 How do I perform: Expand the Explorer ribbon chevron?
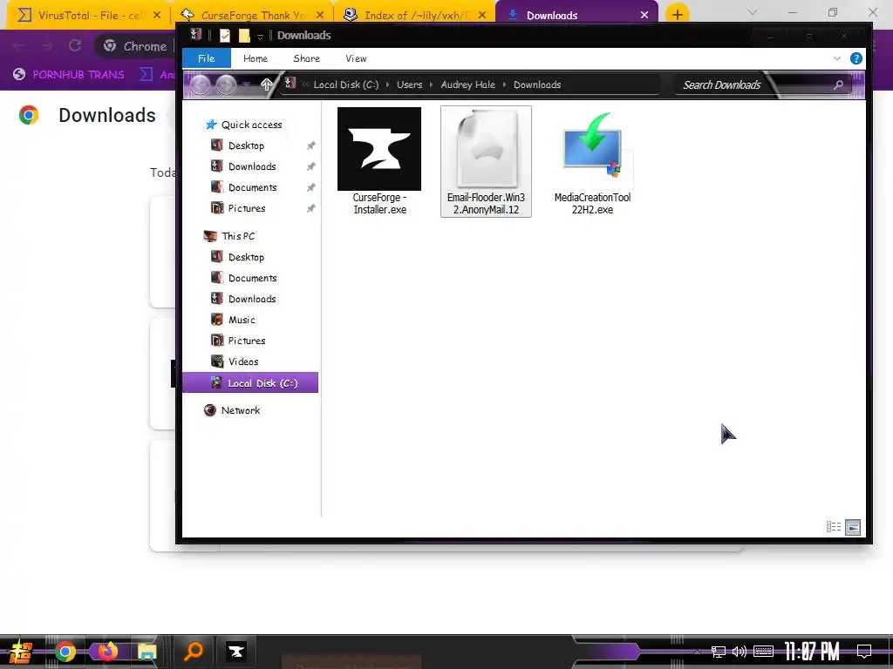(836, 58)
